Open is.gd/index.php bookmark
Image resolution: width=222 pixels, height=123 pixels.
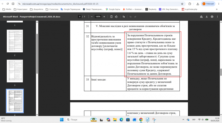[189, 9]
